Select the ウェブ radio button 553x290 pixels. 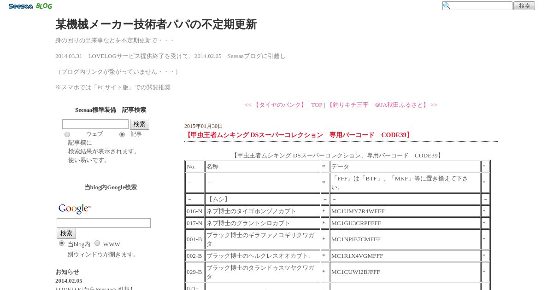click(67, 134)
